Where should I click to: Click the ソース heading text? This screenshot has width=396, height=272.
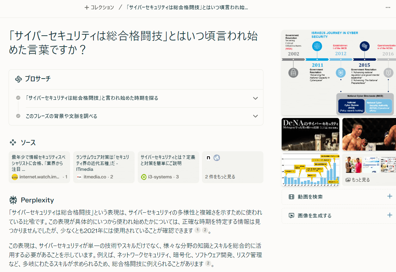click(28, 143)
